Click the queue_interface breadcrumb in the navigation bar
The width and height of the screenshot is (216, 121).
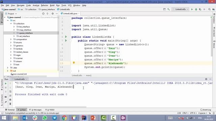pyautogui.click(x=47, y=9)
